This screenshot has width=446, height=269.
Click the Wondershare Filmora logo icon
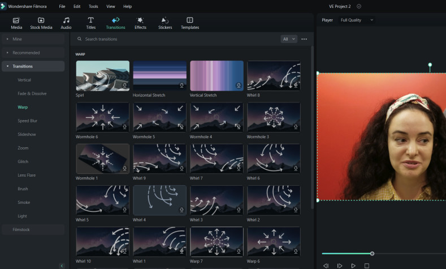tap(3, 6)
